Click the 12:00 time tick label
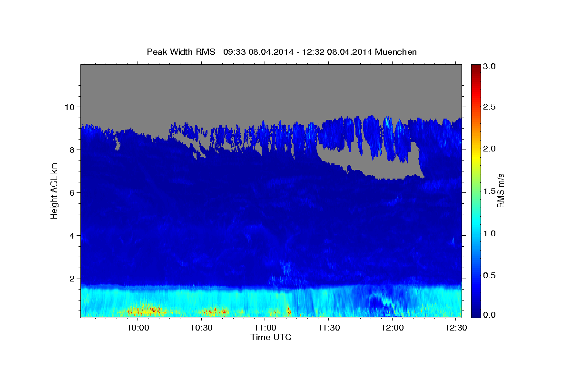Viewport: 571px width, 381px height. [392, 328]
